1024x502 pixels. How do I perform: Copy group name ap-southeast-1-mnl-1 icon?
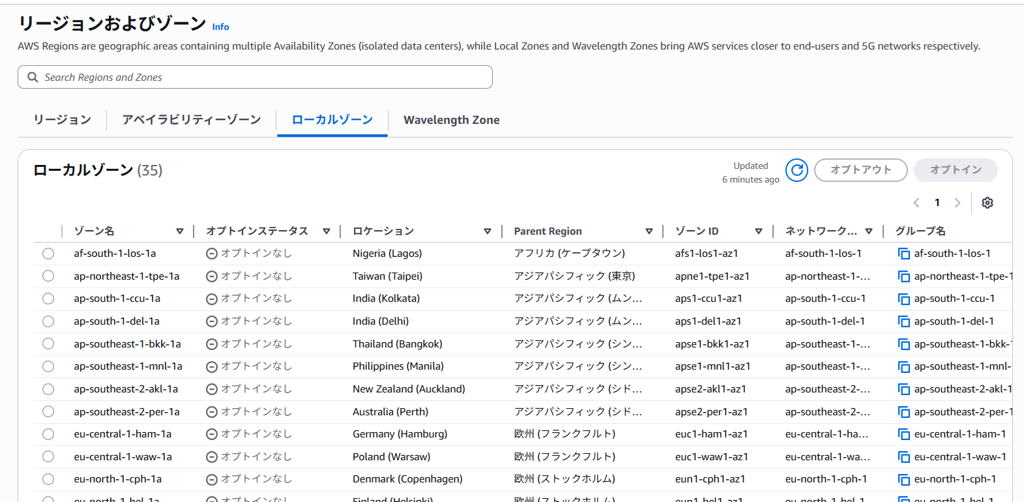point(903,366)
